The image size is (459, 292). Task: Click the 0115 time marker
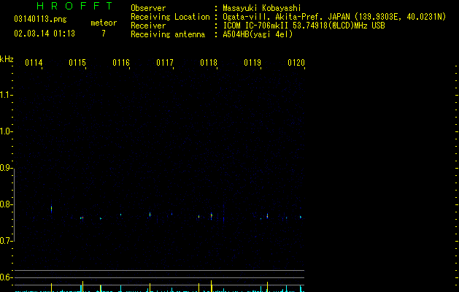click(x=77, y=63)
